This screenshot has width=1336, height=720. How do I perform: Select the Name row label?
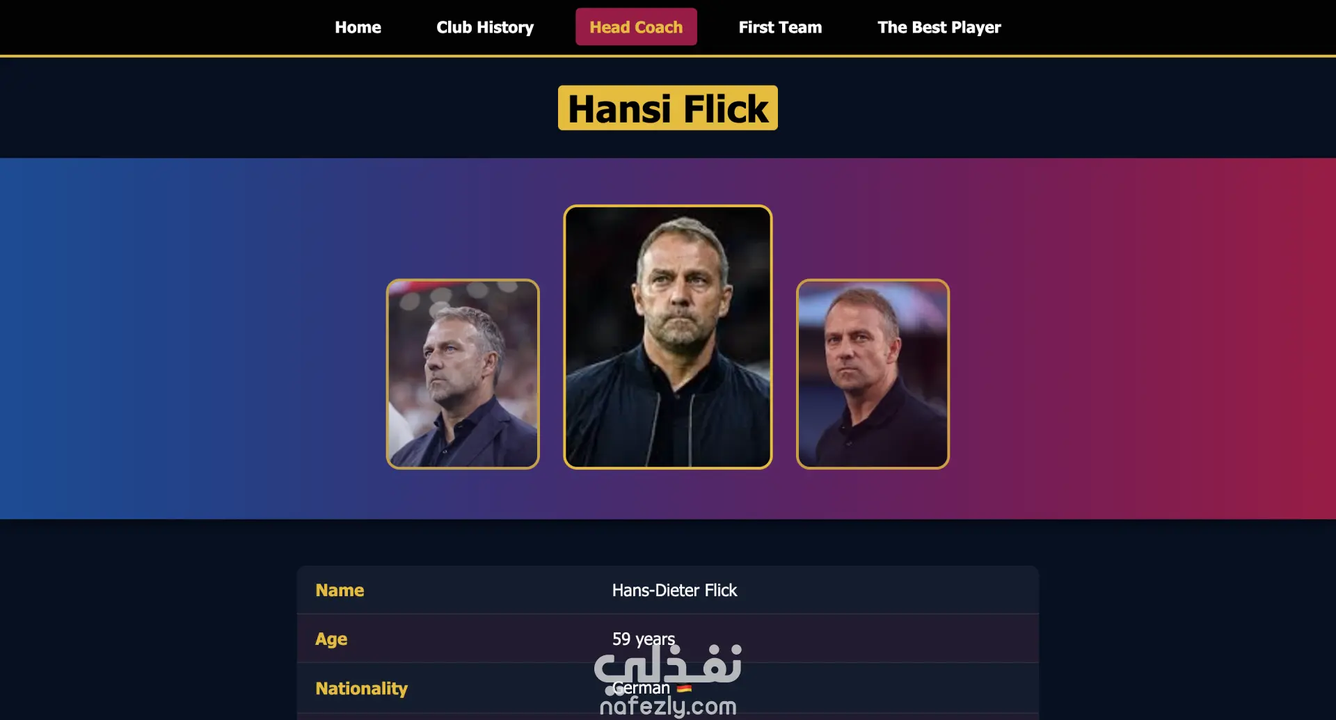[340, 590]
